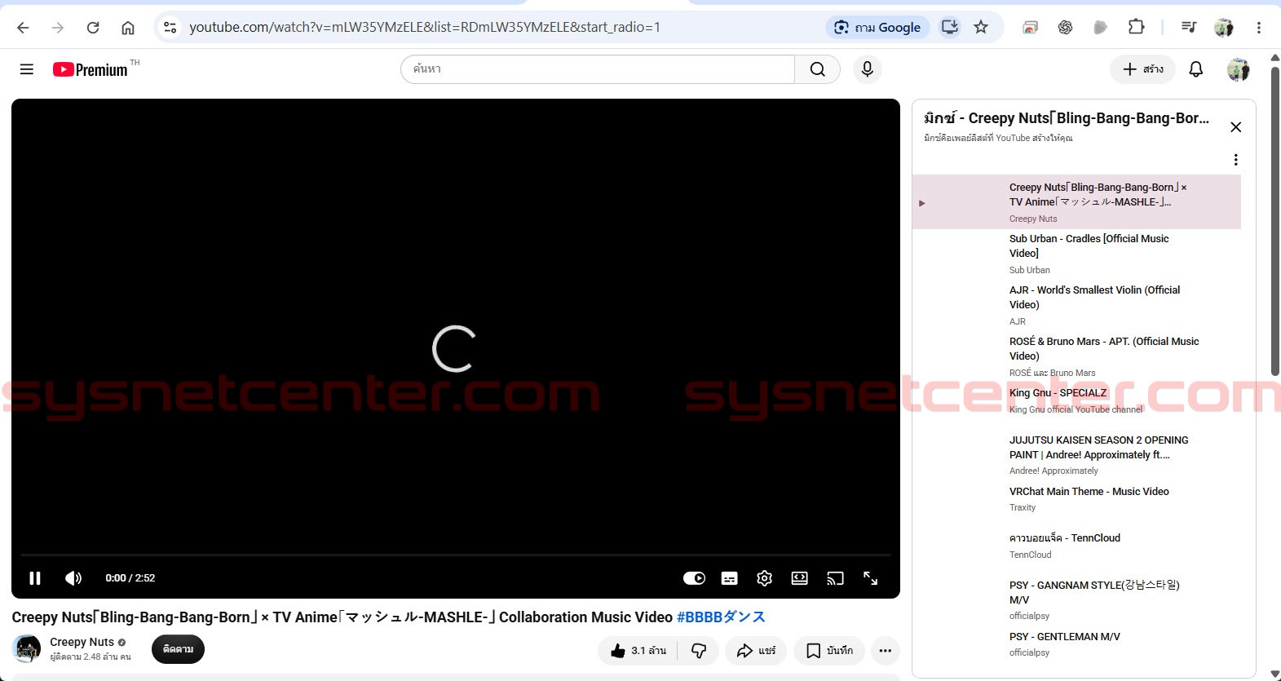The height and width of the screenshot is (681, 1281).
Task: Bookmark this page with the star icon
Action: [981, 28]
